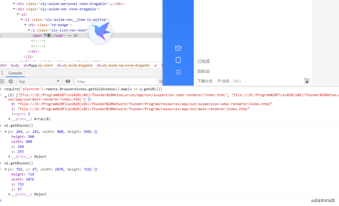This screenshot has width=339, height=206.
Task: Open the hamburger menu icon in sidebar
Action: 178,72
